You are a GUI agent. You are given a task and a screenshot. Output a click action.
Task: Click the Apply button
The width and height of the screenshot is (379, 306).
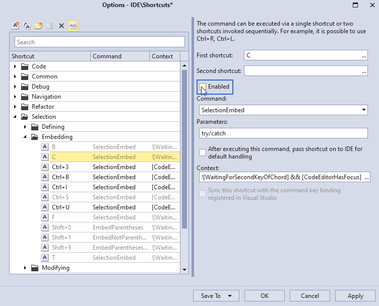(x=355, y=296)
